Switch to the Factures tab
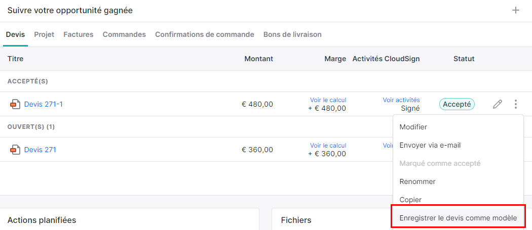The image size is (532, 230). (79, 34)
